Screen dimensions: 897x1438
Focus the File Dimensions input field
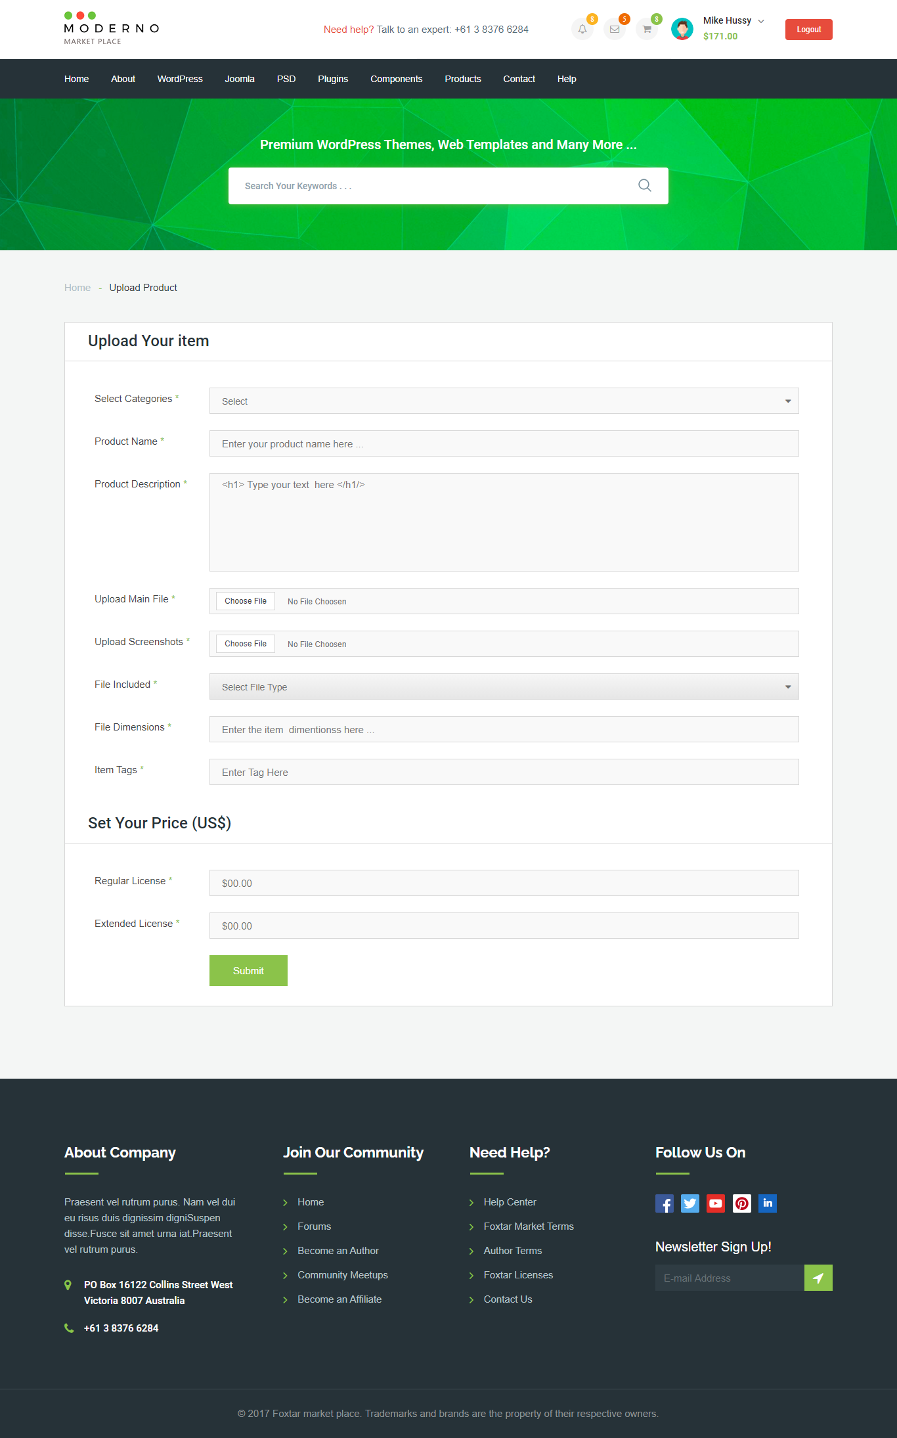[x=504, y=729]
